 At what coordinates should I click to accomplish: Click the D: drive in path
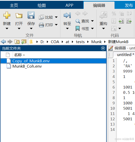(42, 42)
